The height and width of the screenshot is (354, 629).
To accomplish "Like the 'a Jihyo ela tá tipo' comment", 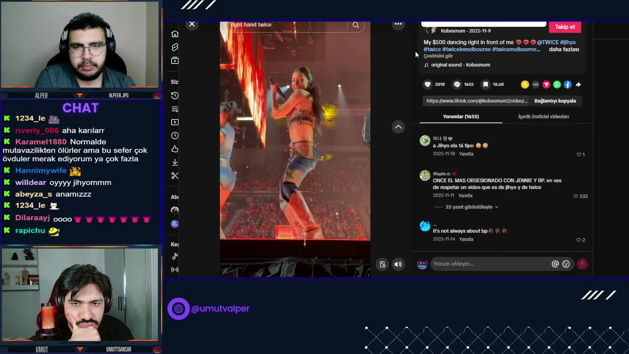I will point(579,154).
